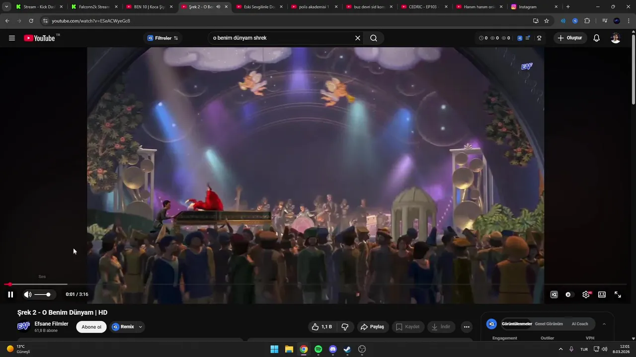This screenshot has width=636, height=357.
Task: Open the tab search dropdown in Chrome
Action: 6,7
